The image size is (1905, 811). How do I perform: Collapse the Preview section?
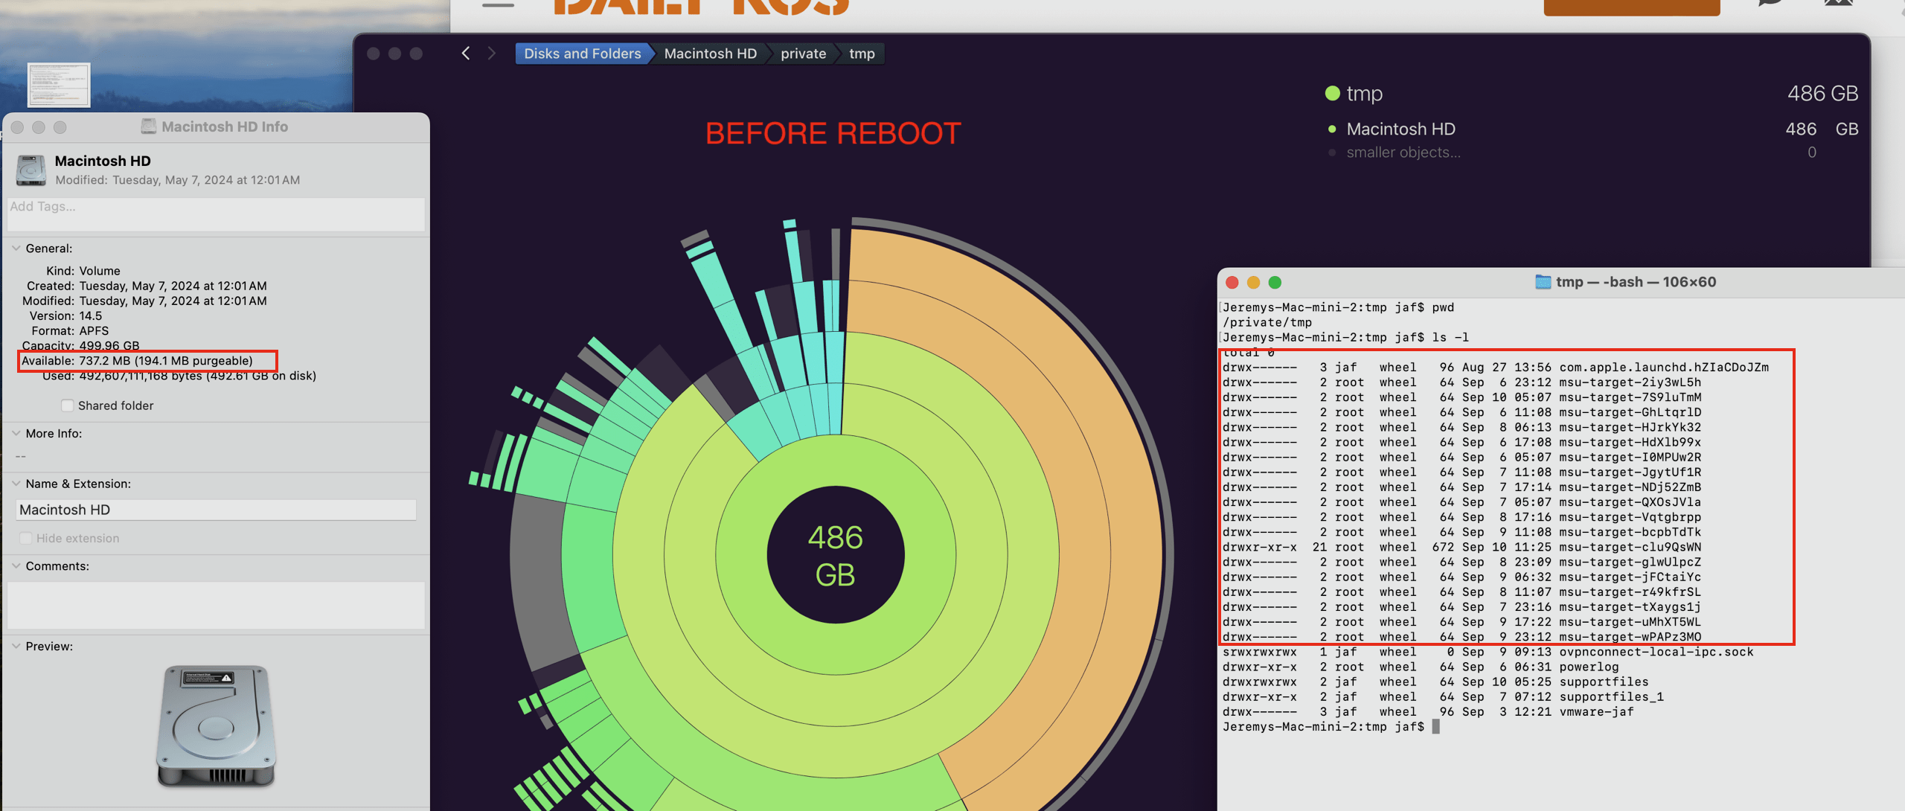coord(16,647)
